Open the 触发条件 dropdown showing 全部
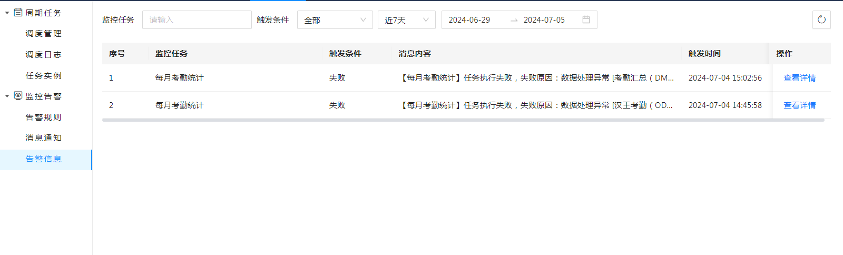Image resolution: width=843 pixels, height=255 pixels. click(x=335, y=20)
